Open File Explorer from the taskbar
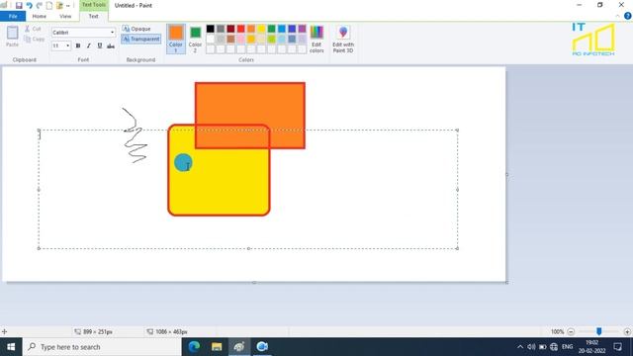This screenshot has width=633, height=356. point(217,347)
